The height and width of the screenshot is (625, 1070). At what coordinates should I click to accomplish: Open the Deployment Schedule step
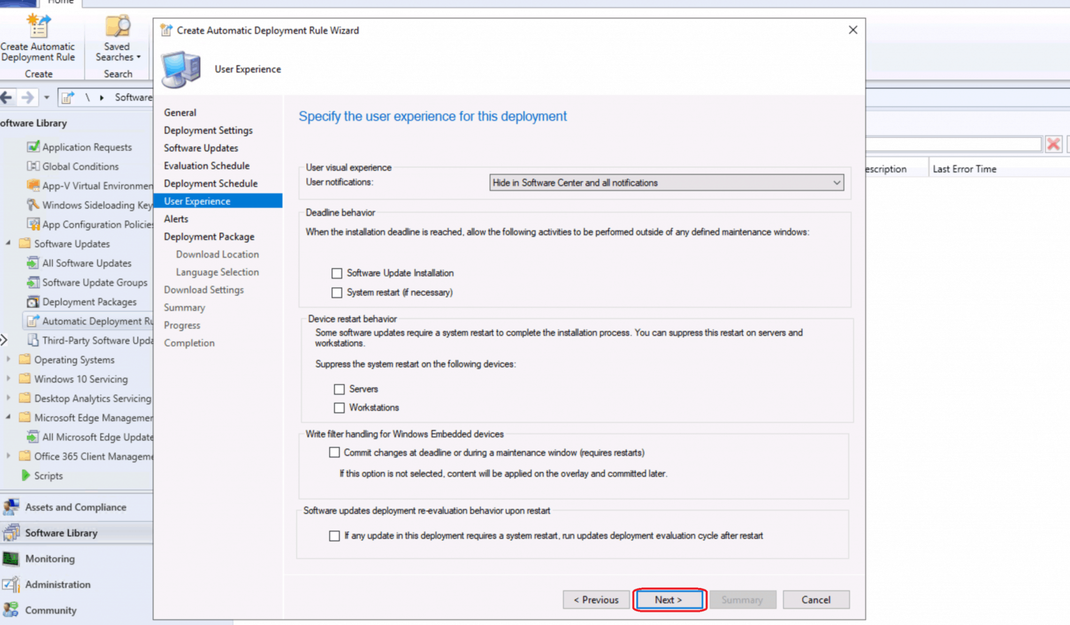coord(211,183)
